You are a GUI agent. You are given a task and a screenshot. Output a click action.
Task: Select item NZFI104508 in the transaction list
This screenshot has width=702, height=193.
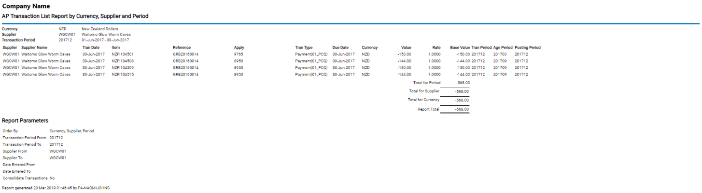(x=123, y=61)
